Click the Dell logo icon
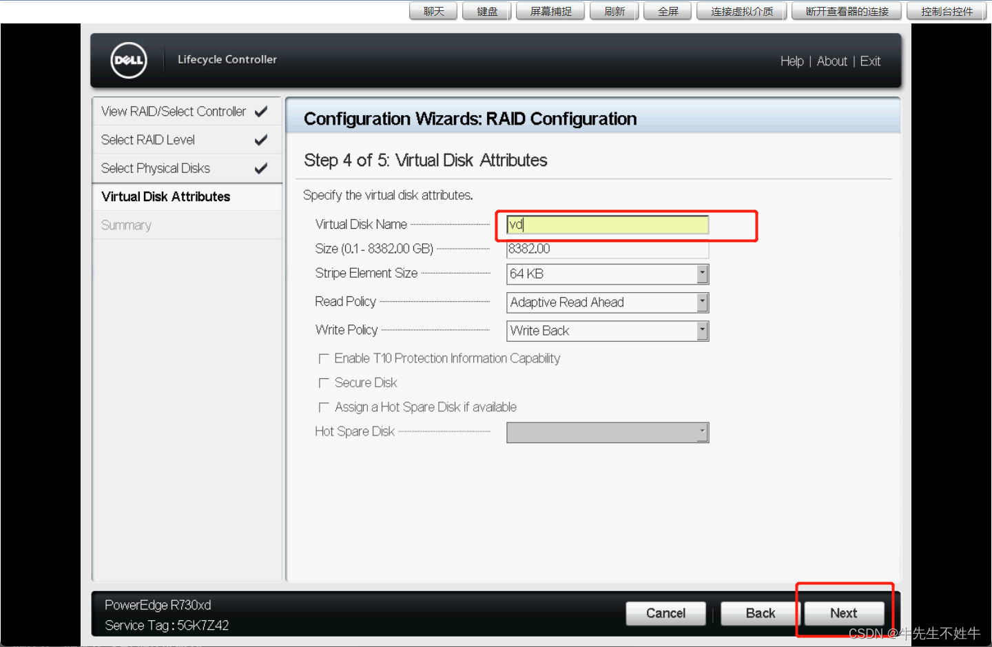The width and height of the screenshot is (992, 647). 129,60
